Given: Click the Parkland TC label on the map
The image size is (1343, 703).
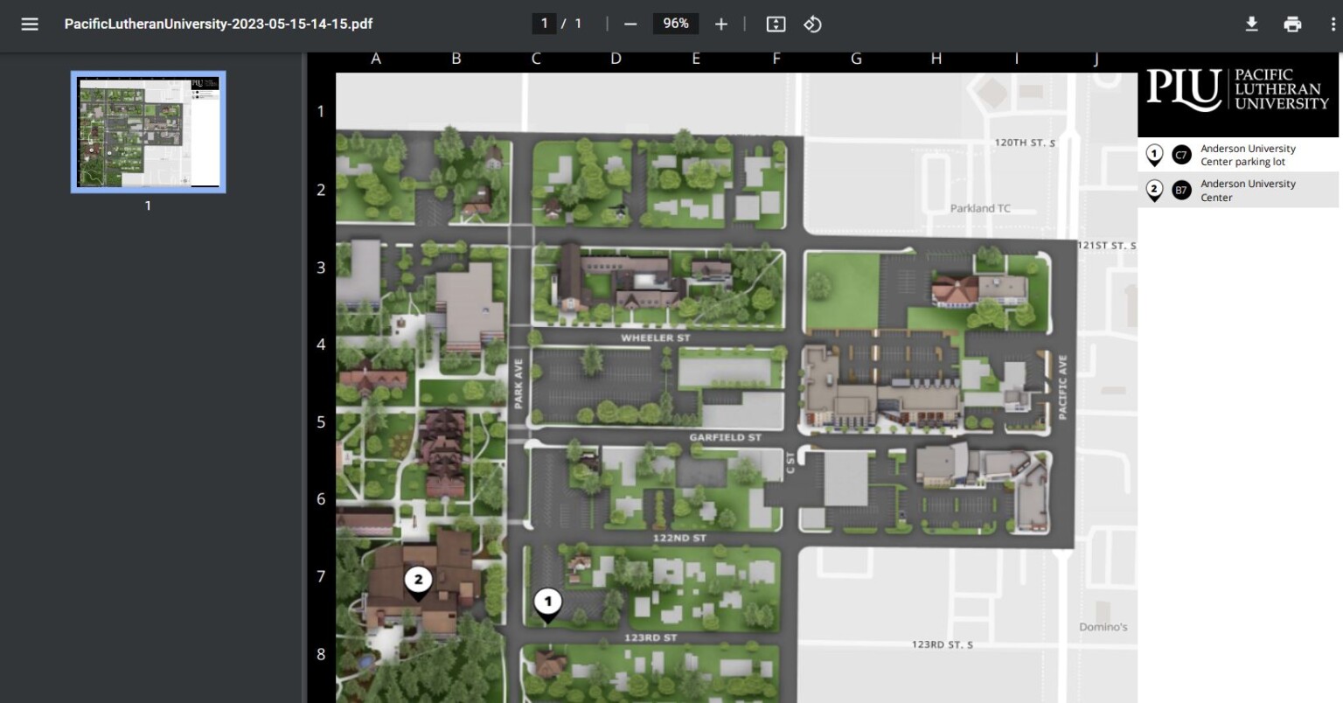Looking at the screenshot, I should coord(980,208).
